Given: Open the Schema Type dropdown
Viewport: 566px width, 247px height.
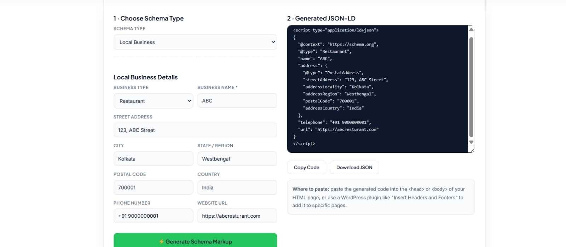Looking at the screenshot, I should [195, 42].
